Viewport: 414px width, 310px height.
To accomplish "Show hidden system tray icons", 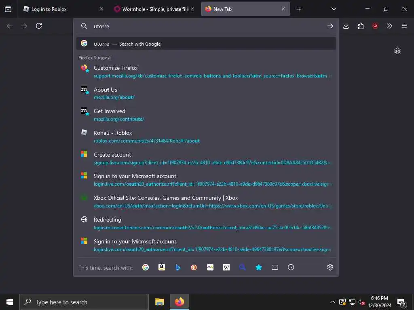I will 333,302.
